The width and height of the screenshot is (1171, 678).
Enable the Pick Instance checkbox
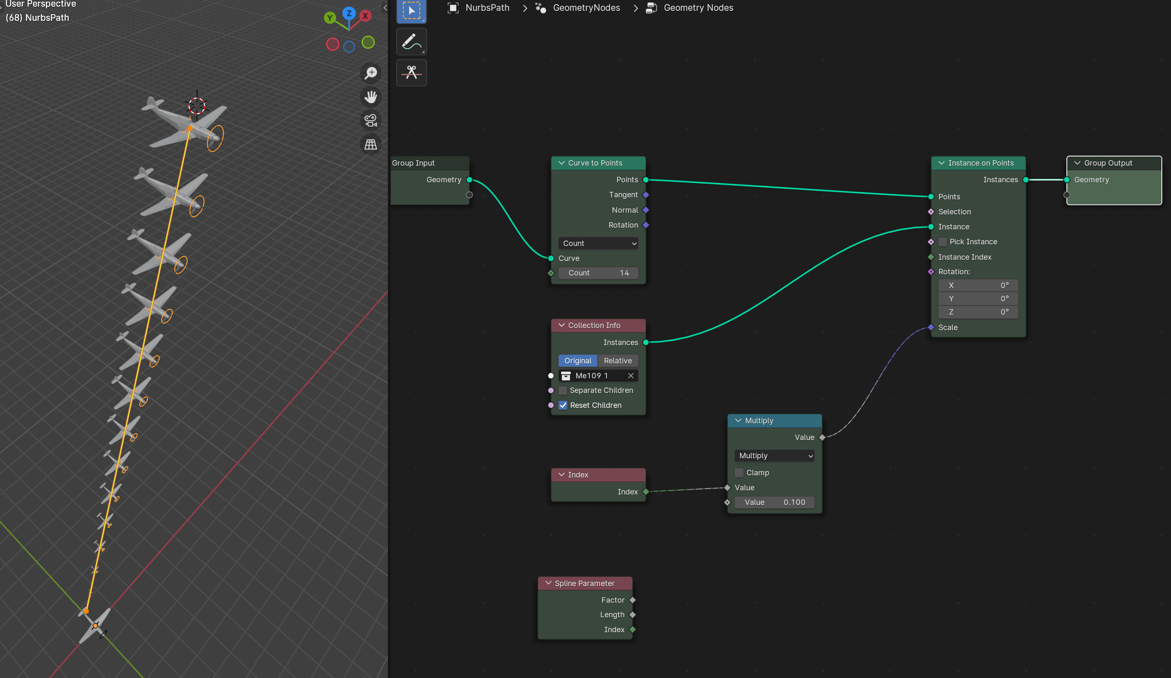point(942,242)
